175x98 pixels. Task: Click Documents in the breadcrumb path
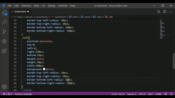tap(42, 17)
